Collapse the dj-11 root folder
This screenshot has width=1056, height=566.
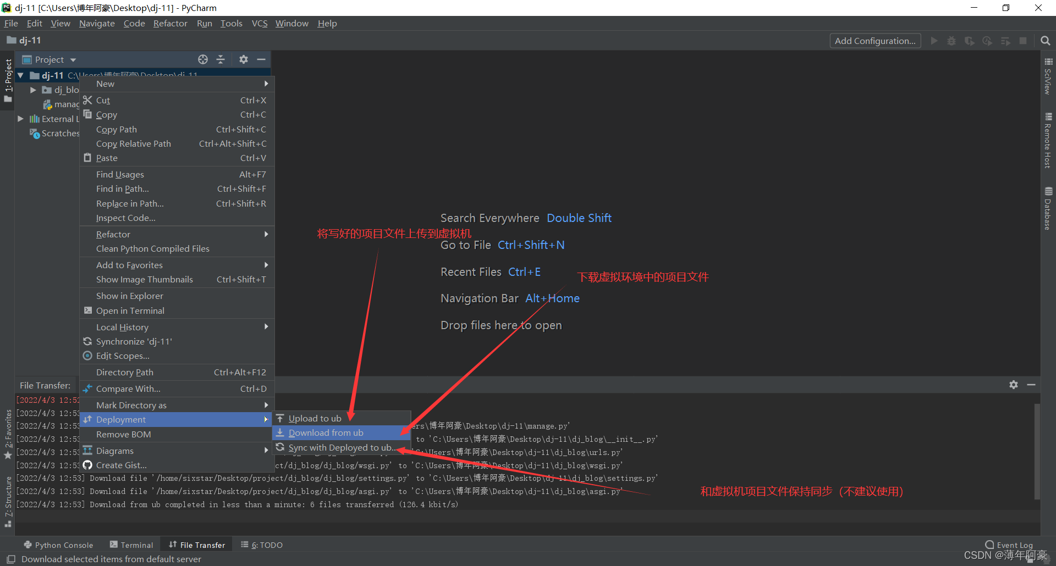click(20, 75)
